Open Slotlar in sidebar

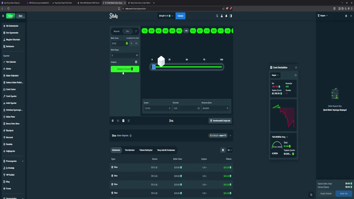[12, 69]
